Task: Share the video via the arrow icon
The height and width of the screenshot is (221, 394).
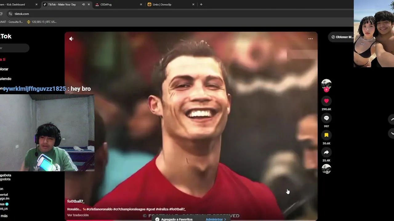Action: (326, 152)
